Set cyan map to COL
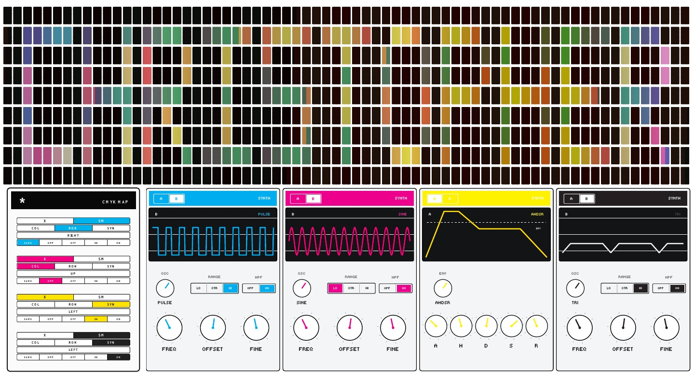Screen dimensions: 695x375 coord(36,228)
